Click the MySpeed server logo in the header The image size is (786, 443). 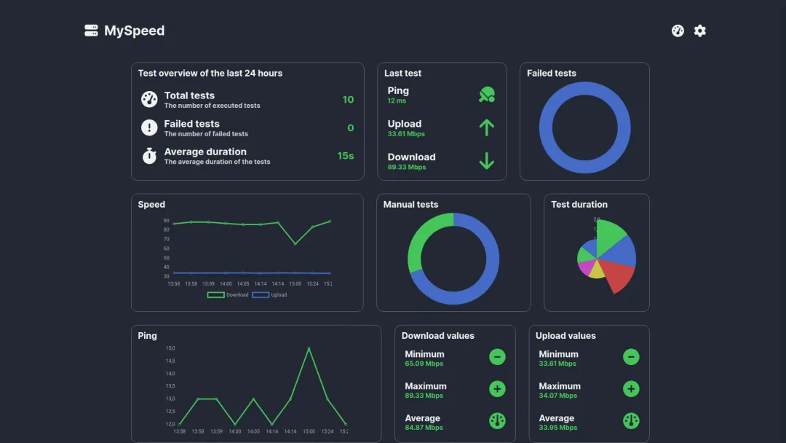click(x=90, y=31)
